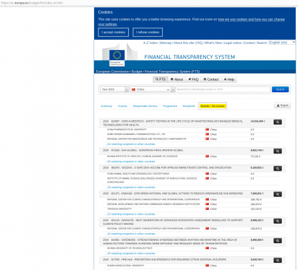Select SAFE-N-MEDTECH project title row
This screenshot has height=270, width=298.
[193, 123]
